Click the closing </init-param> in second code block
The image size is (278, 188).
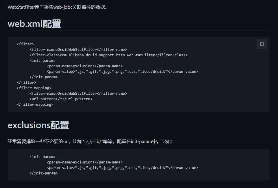click(44, 173)
